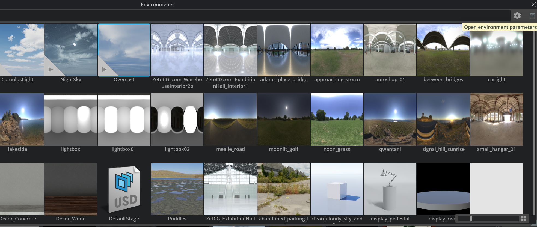Choose the Decor_Wood environment
This screenshot has width=537, height=227.
point(70,189)
